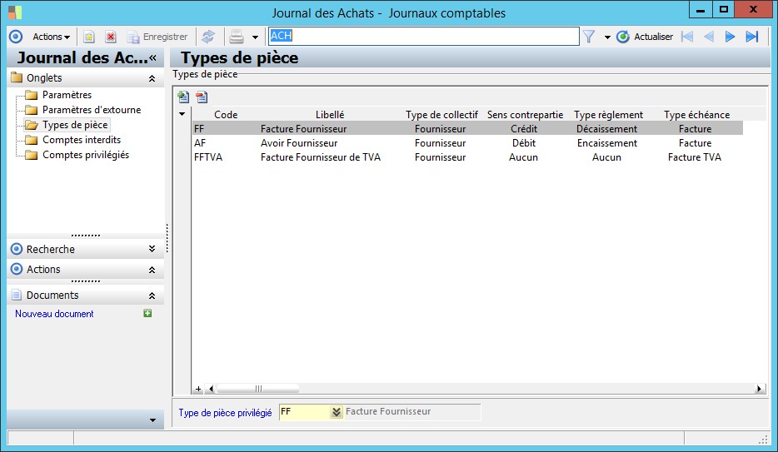Click the printer icon

(237, 37)
